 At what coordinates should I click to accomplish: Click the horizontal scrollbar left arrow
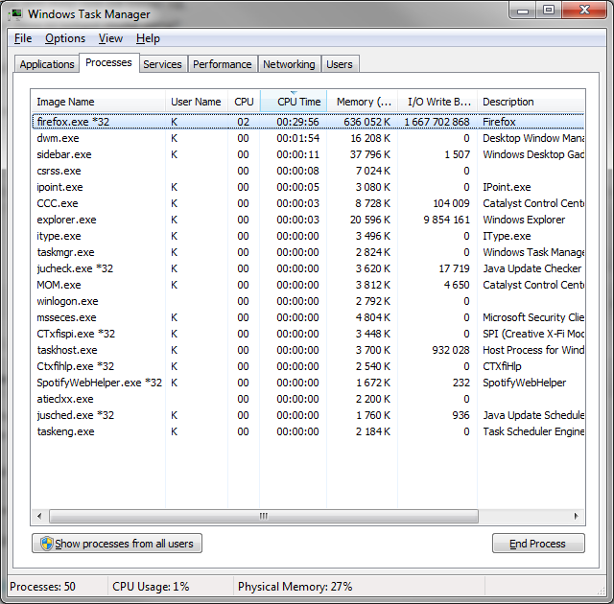click(x=39, y=516)
